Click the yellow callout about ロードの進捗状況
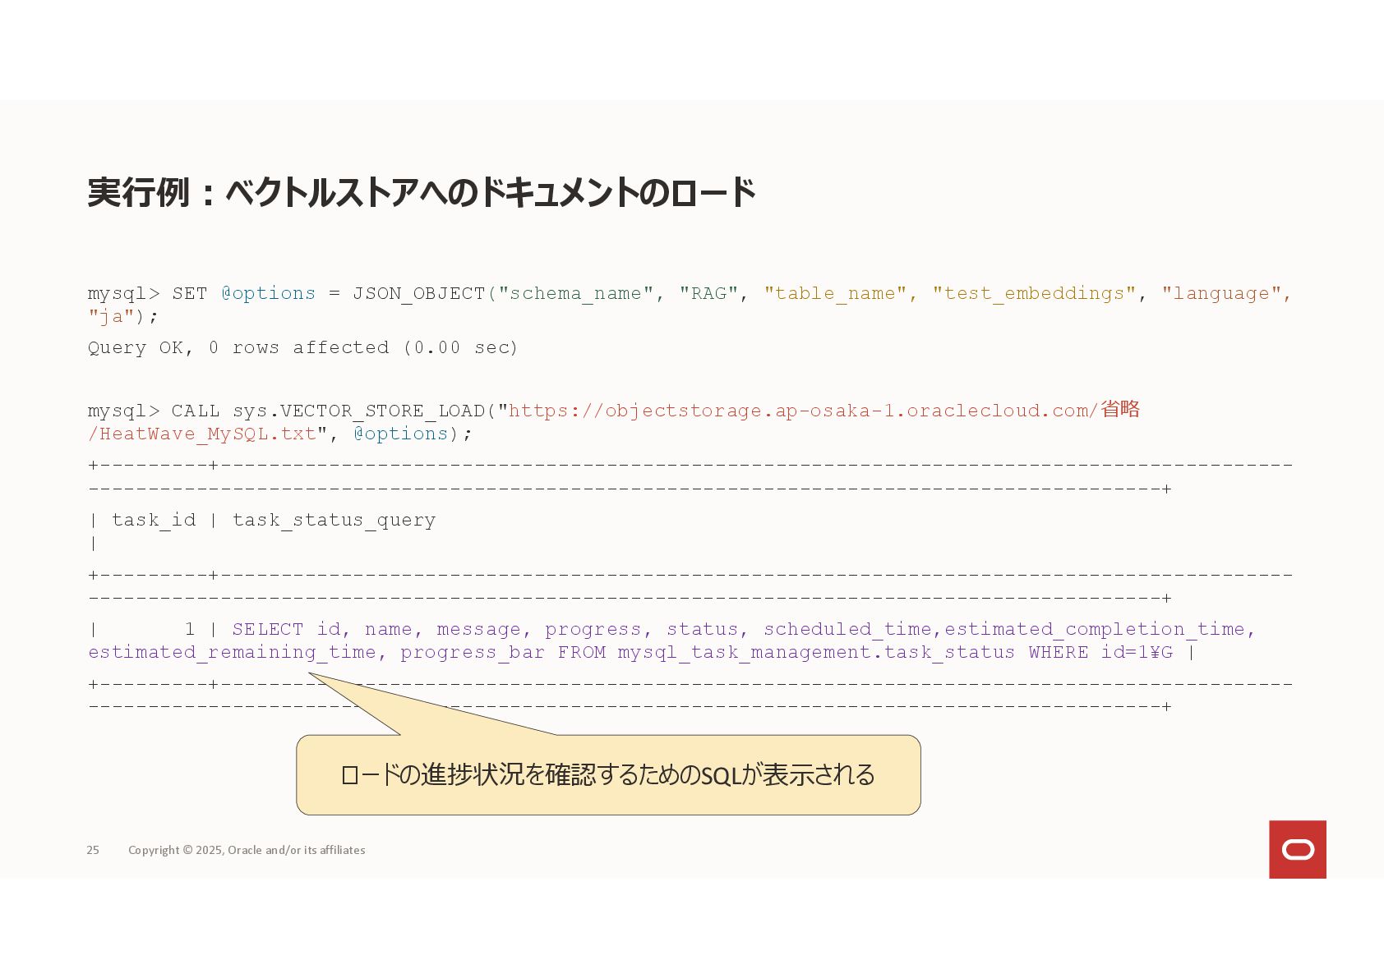The height and width of the screenshot is (978, 1384). [x=608, y=774]
